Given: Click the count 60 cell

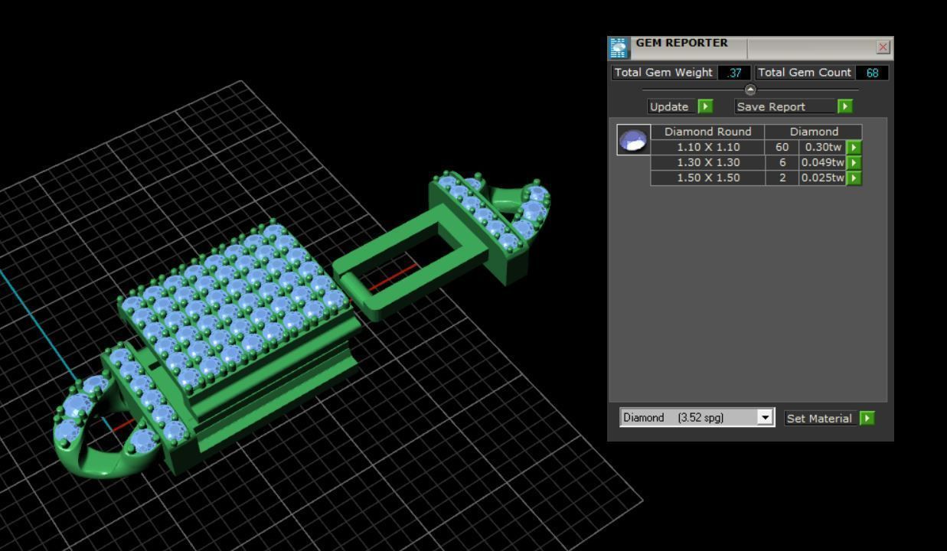Looking at the screenshot, I should 782,147.
